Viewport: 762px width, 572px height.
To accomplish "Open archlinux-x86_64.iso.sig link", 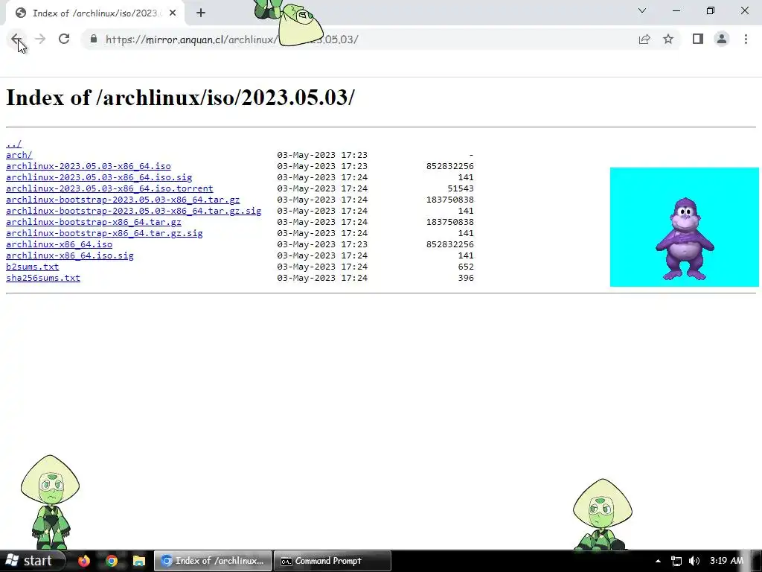I will (x=70, y=255).
